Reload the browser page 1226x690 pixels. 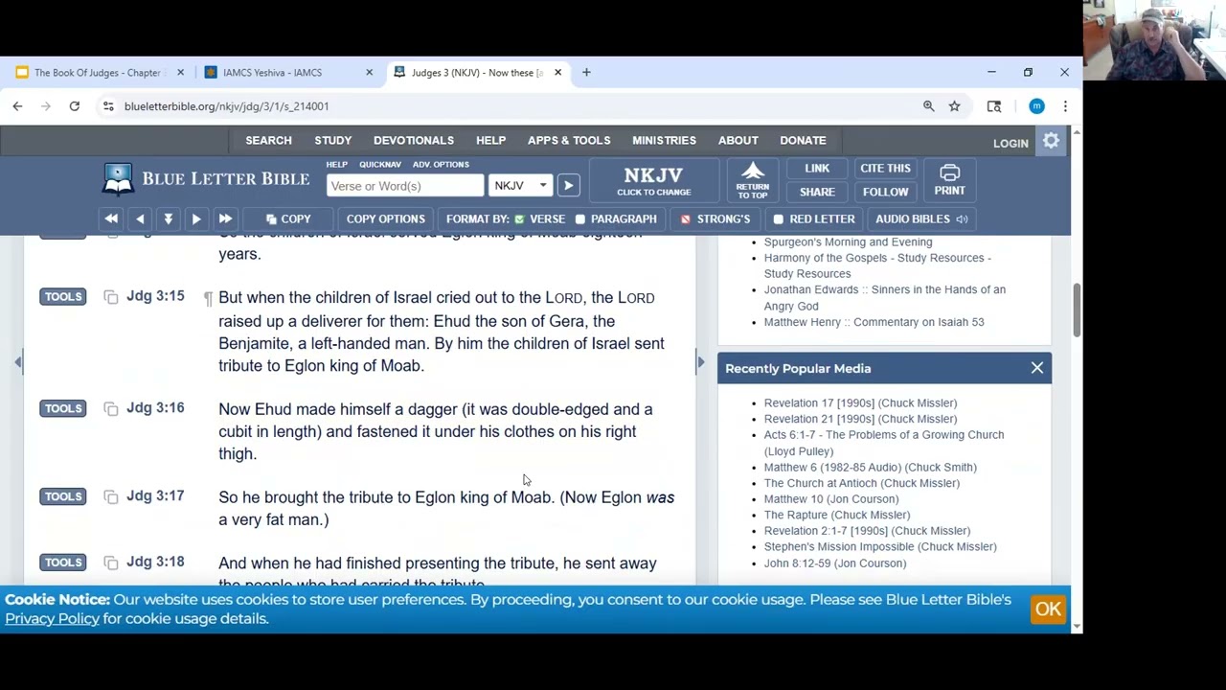point(74,106)
